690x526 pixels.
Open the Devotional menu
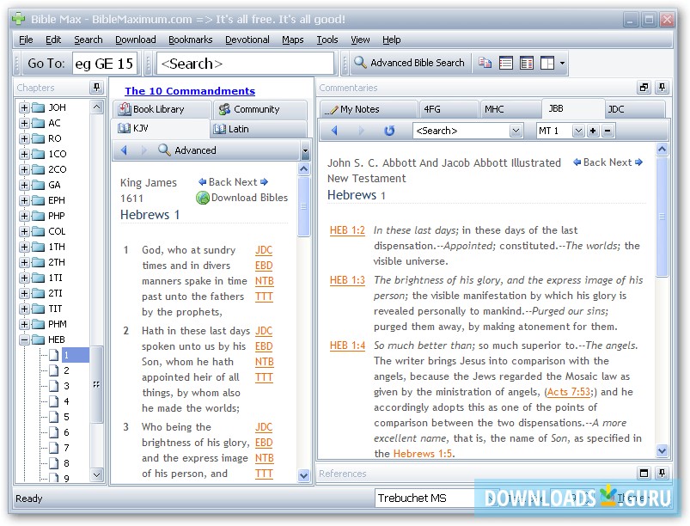click(x=247, y=40)
